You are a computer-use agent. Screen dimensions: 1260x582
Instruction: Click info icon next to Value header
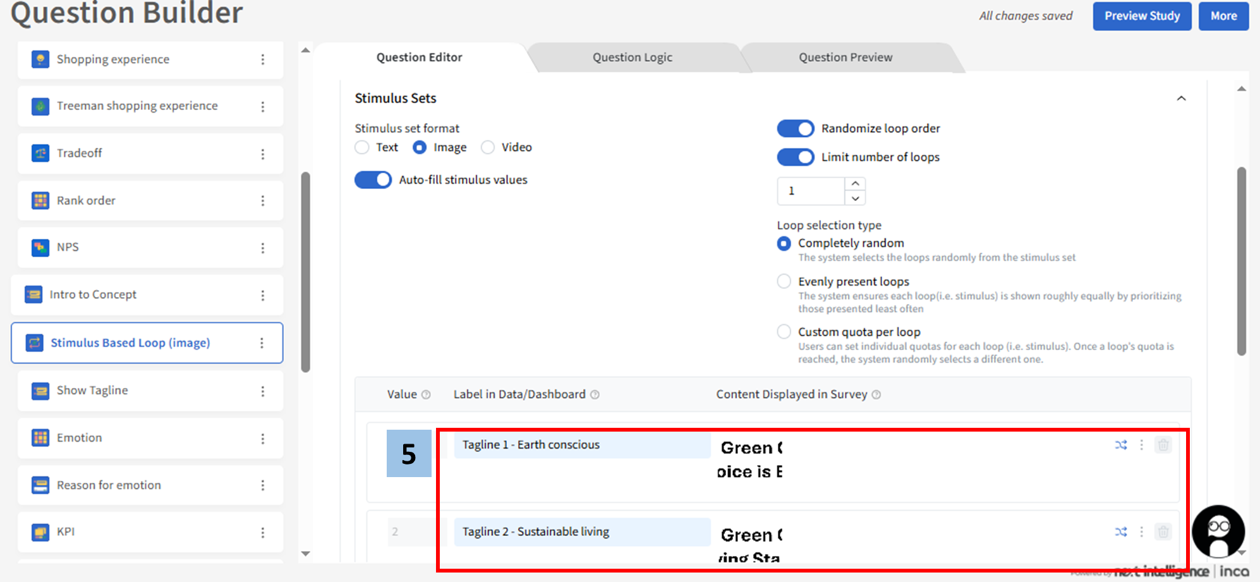pyautogui.click(x=426, y=395)
